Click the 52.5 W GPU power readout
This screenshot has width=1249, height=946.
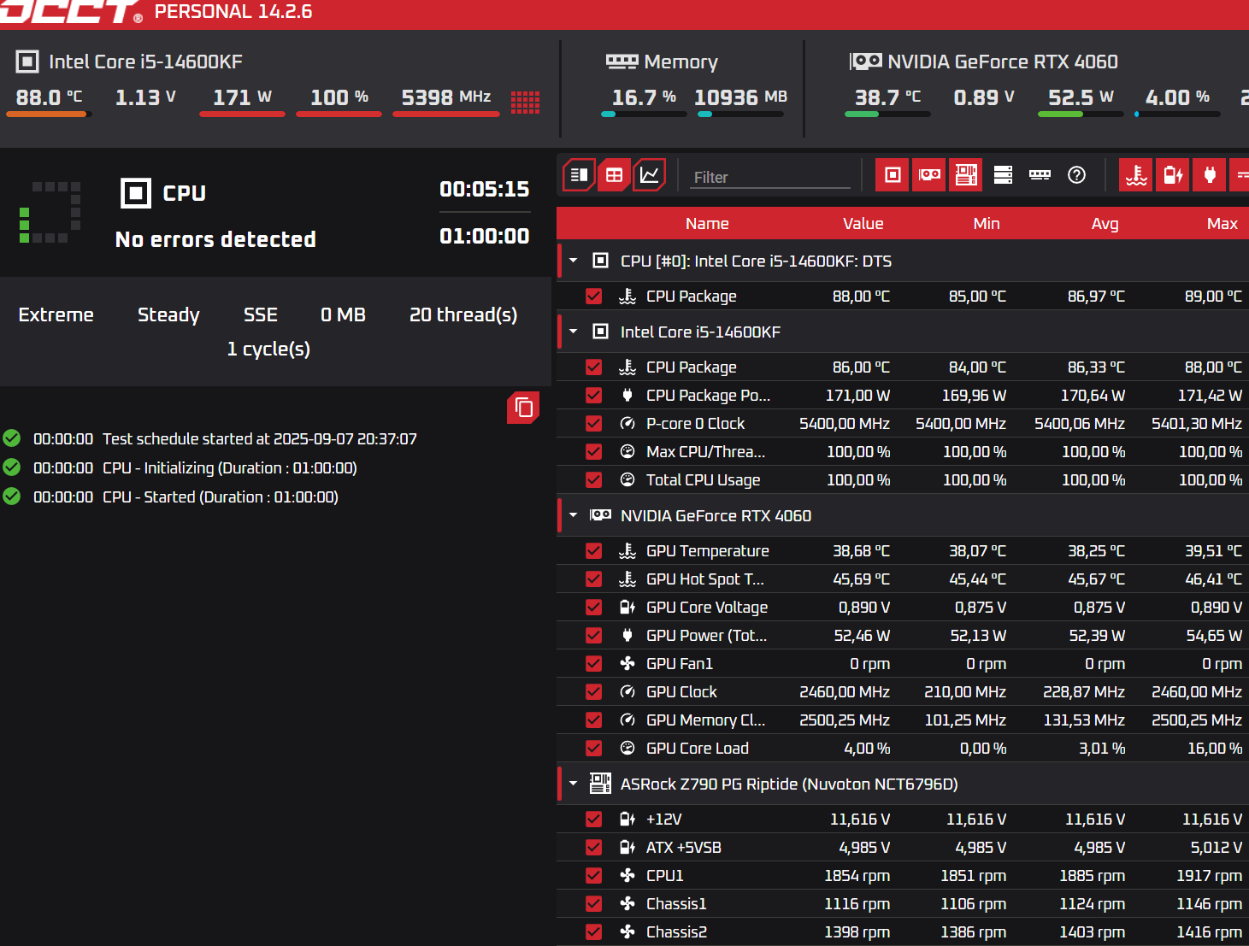[1081, 97]
